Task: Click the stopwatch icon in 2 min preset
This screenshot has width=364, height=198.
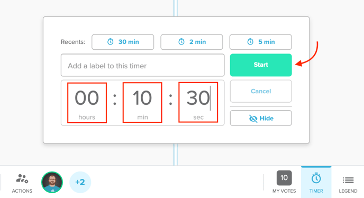Action: pyautogui.click(x=181, y=42)
